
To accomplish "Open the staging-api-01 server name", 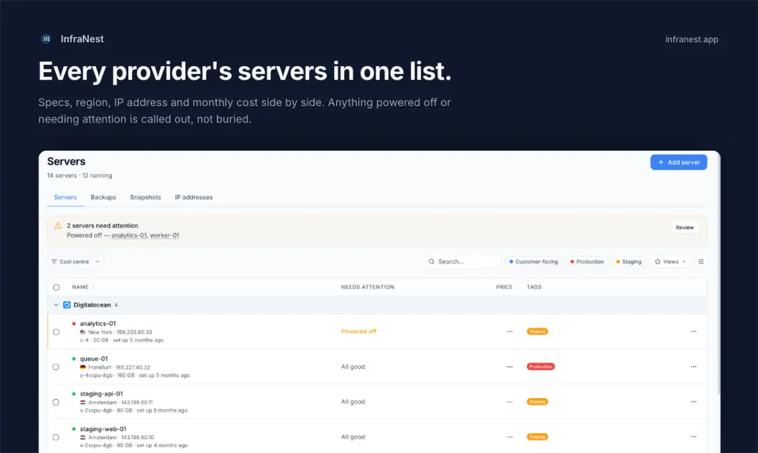I will (x=101, y=394).
